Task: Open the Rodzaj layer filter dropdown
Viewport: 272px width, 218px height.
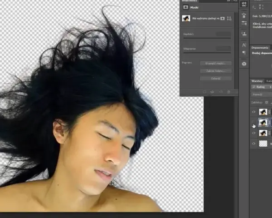Action: tap(262, 87)
